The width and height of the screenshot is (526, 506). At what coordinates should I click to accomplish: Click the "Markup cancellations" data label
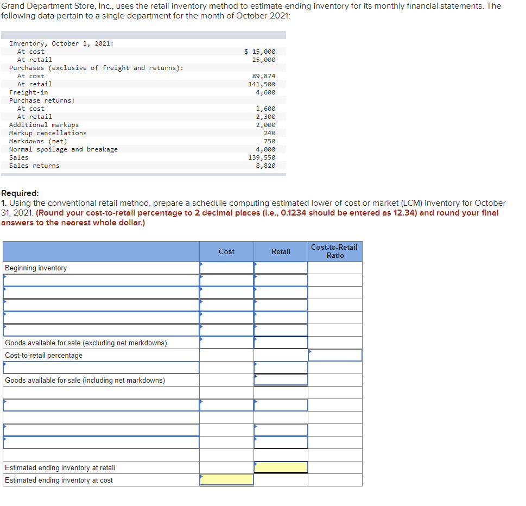48,133
